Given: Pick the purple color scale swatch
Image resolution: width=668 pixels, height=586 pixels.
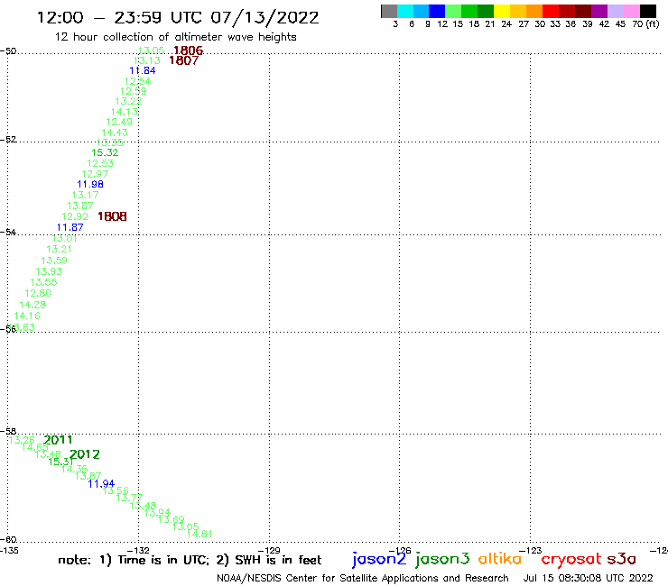Looking at the screenshot, I should pos(599,11).
